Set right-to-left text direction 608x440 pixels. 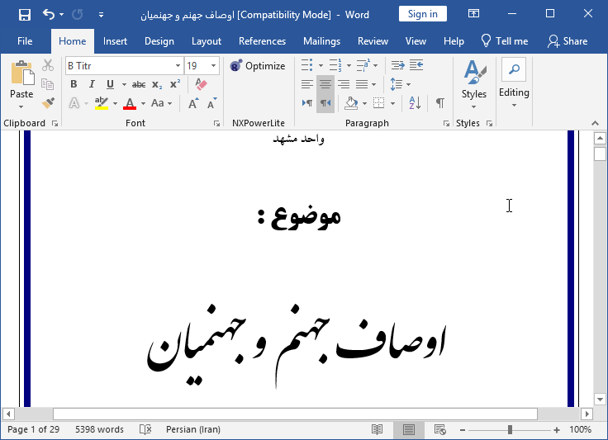pos(325,103)
